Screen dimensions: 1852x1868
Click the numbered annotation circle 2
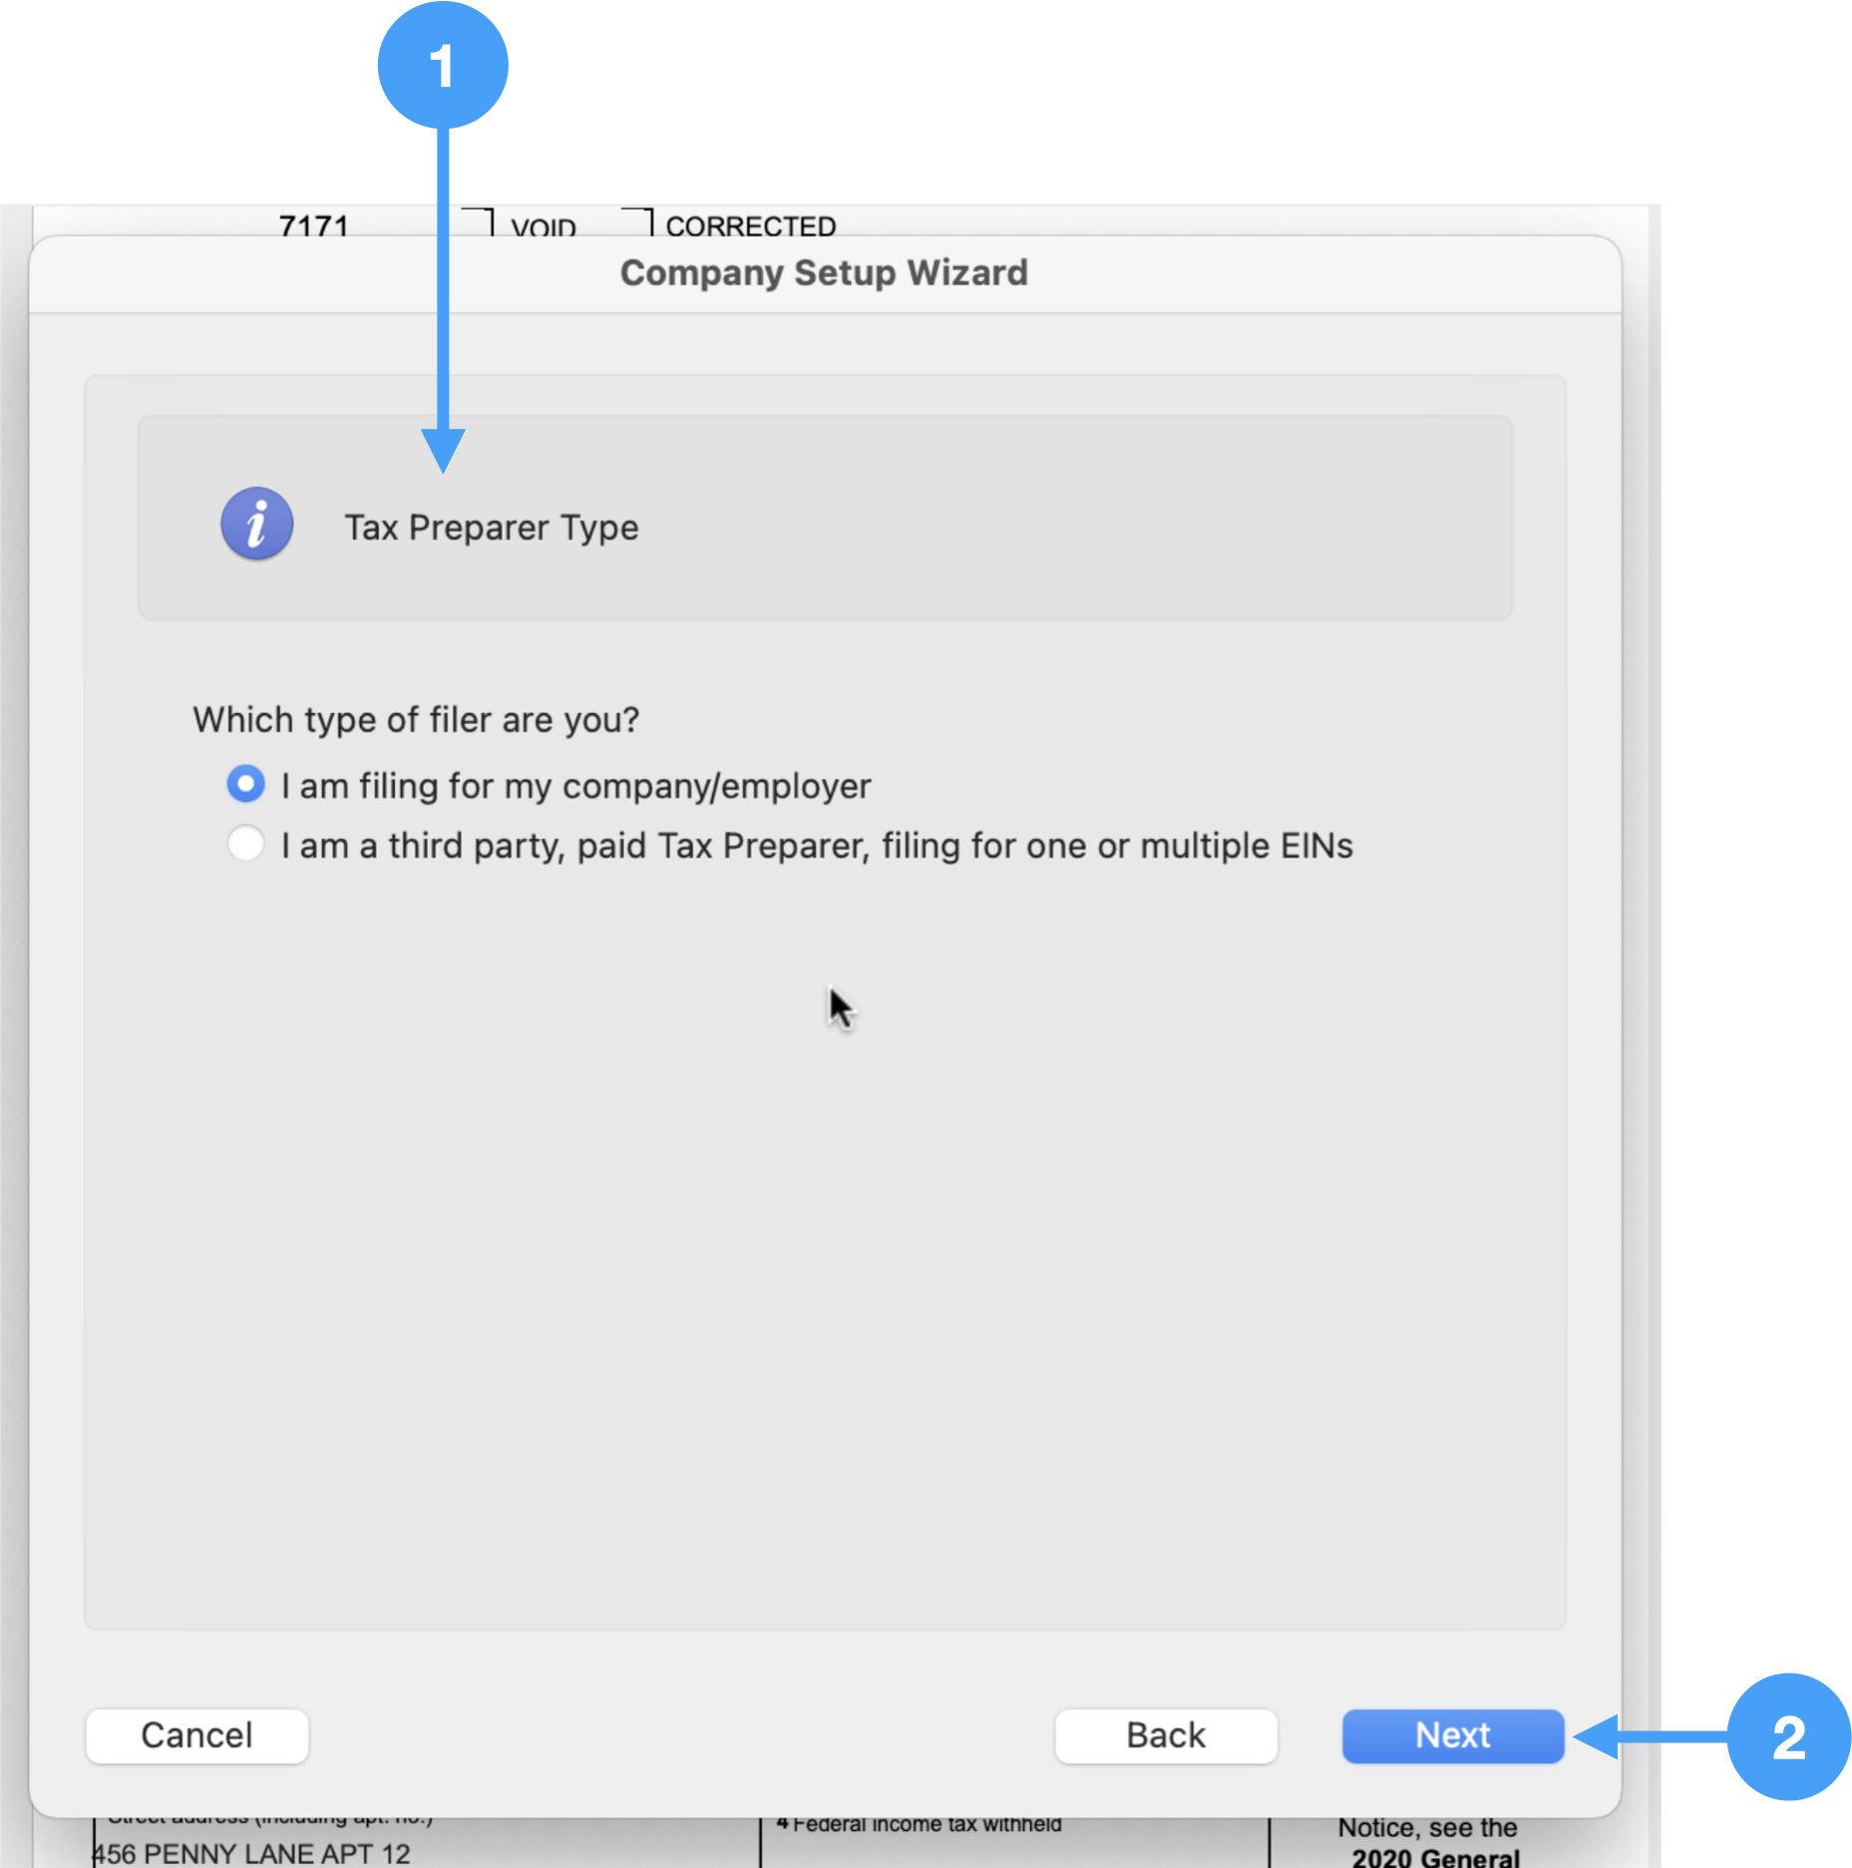click(1787, 1736)
